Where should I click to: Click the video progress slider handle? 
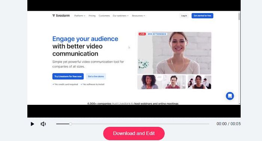coord(70,124)
